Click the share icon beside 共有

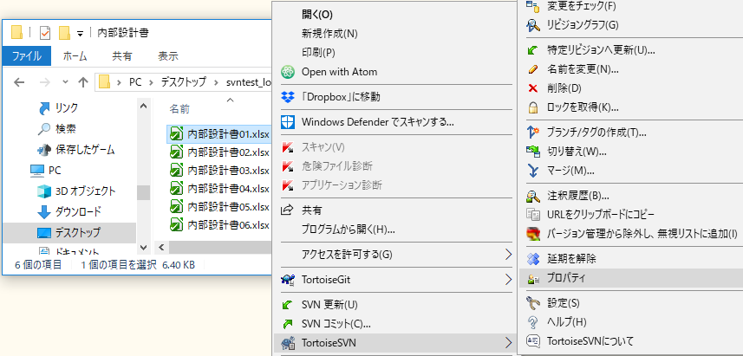click(288, 210)
